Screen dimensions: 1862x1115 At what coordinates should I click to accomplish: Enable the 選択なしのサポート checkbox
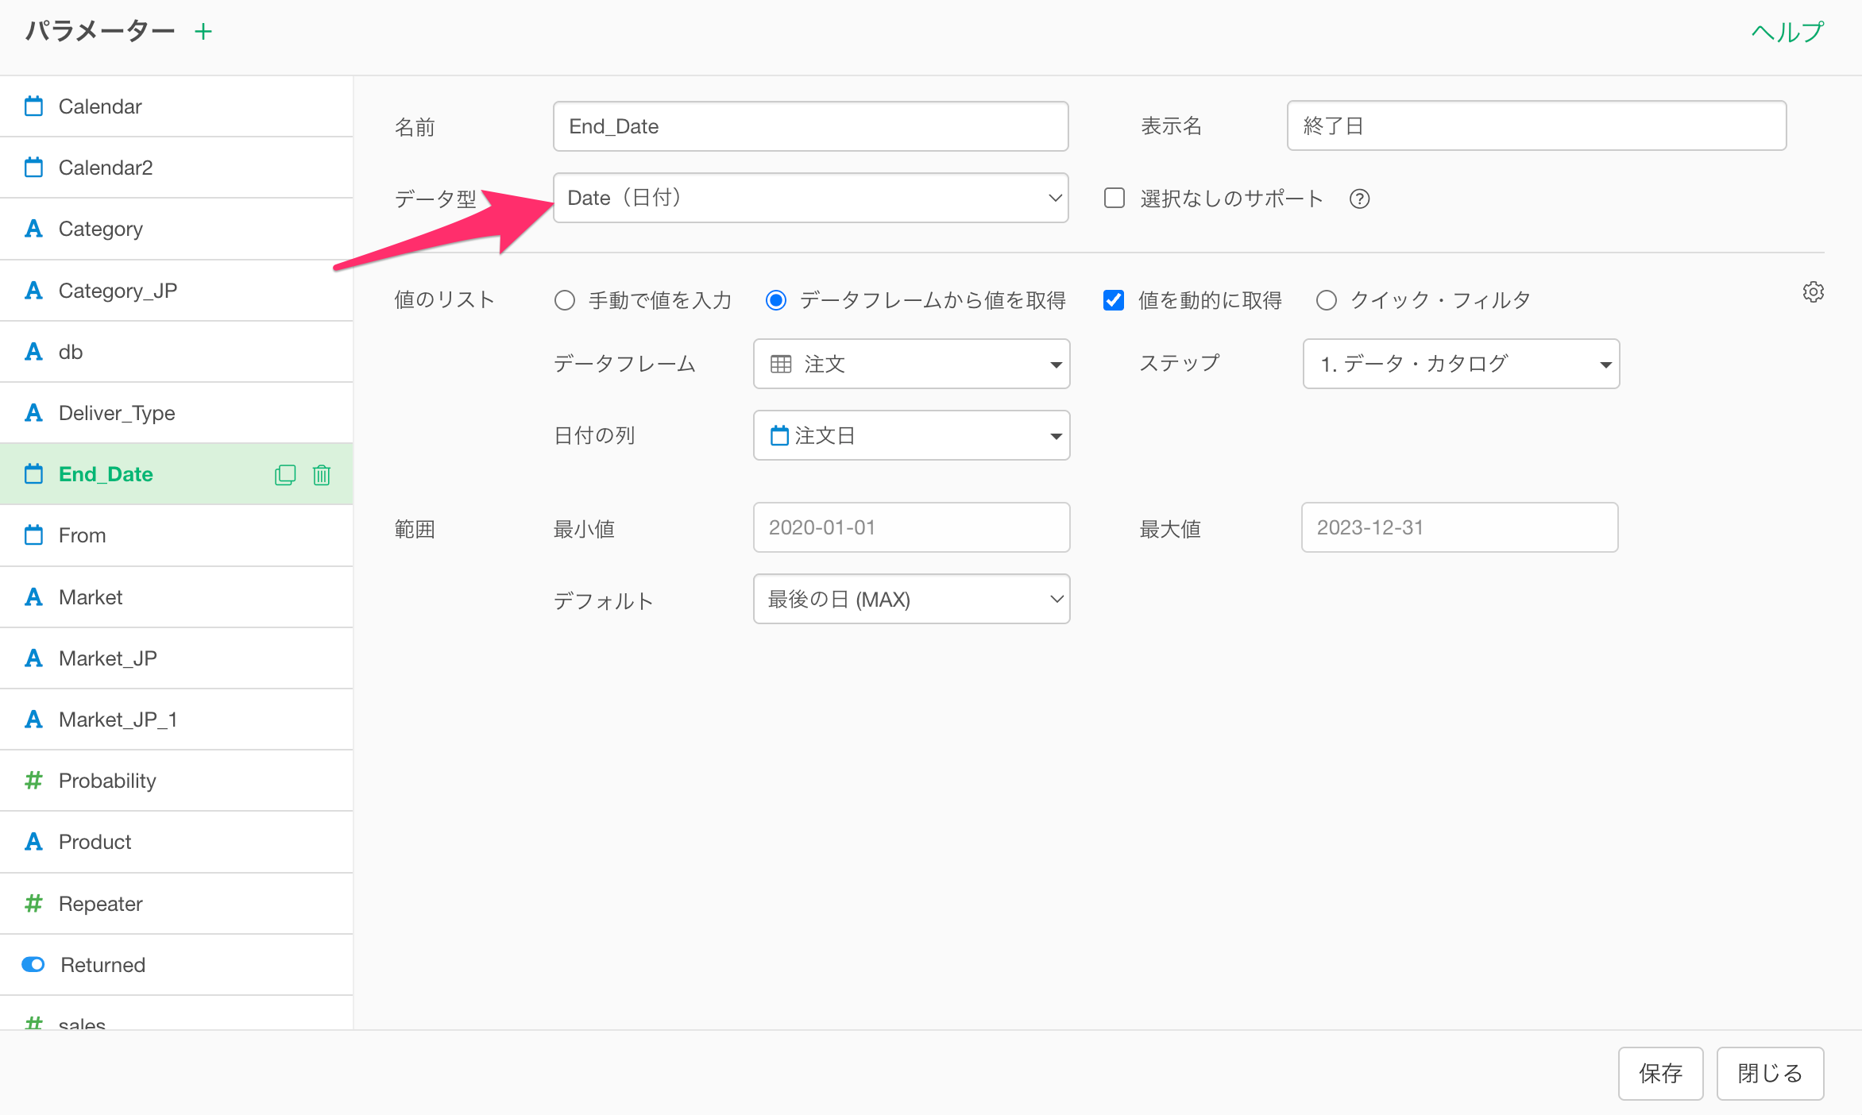[x=1114, y=198]
